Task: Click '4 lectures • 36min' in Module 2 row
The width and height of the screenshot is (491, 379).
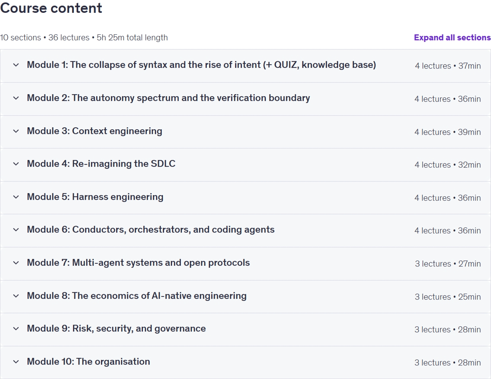Action: pos(447,99)
